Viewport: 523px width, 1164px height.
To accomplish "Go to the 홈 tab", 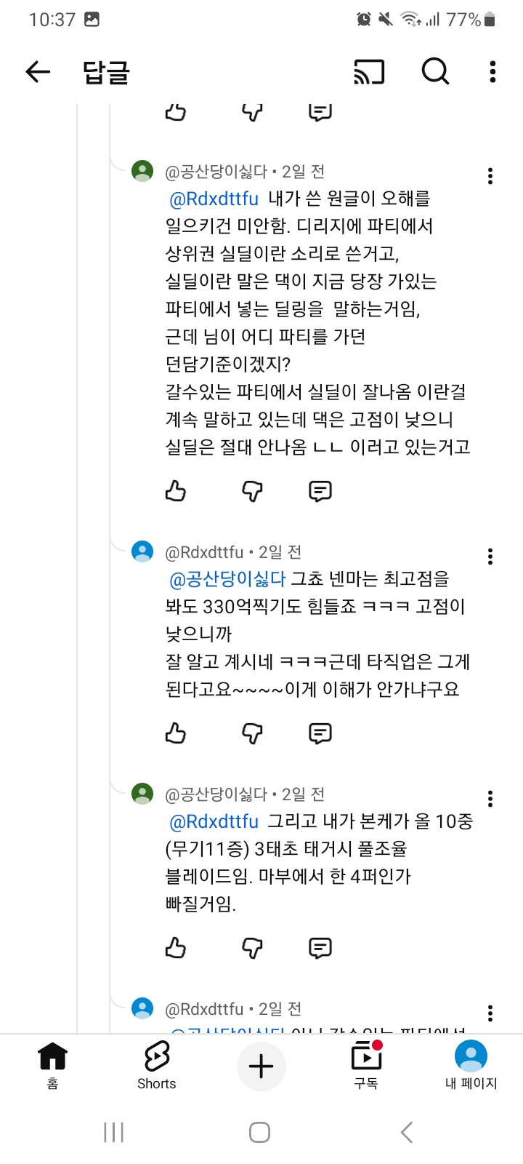I will coord(52,1065).
